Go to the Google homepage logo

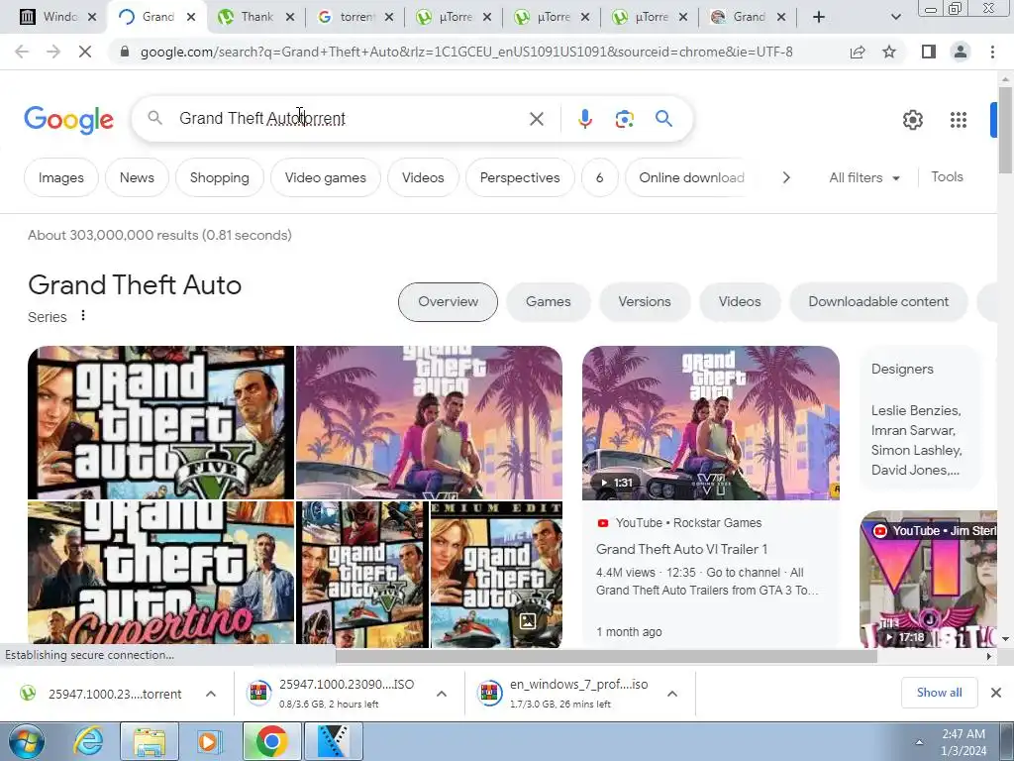[68, 120]
